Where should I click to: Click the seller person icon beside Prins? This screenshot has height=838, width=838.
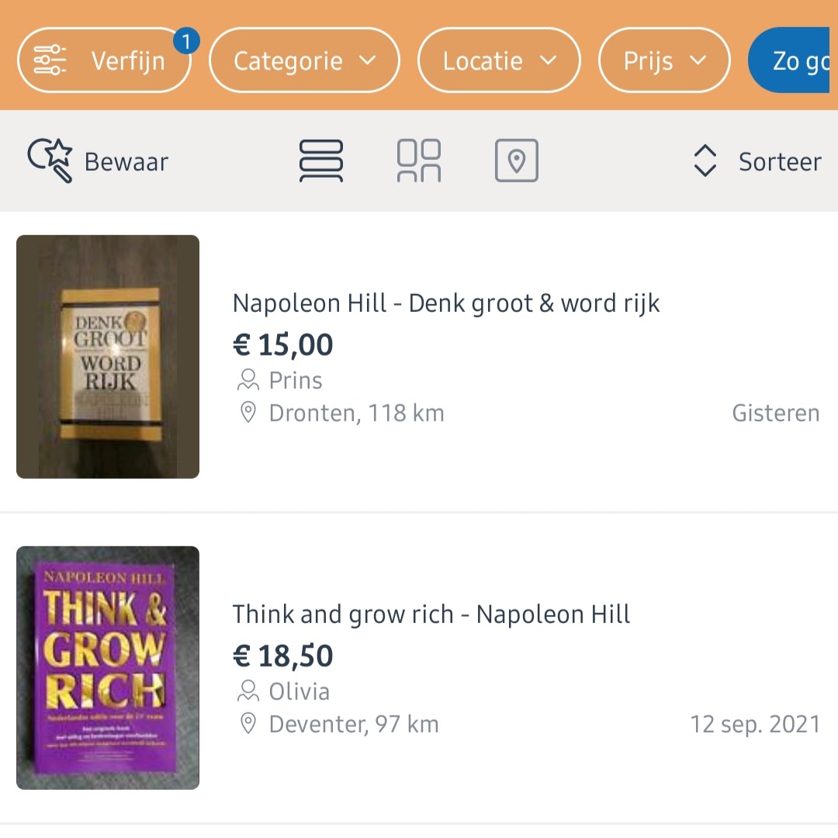coord(248,380)
